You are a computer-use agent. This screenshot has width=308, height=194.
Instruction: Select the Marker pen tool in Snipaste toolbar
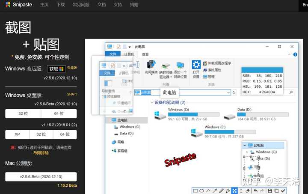(228, 191)
